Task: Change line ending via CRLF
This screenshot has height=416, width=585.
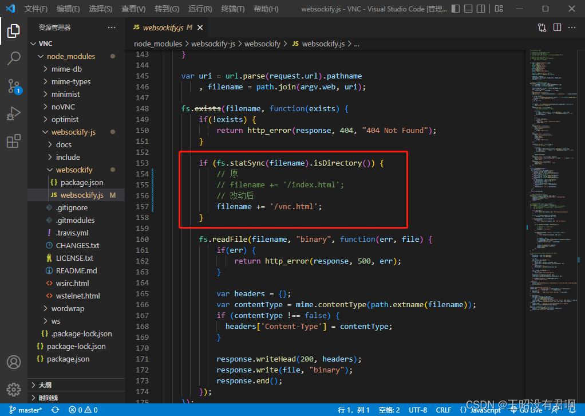Action: tap(443, 410)
